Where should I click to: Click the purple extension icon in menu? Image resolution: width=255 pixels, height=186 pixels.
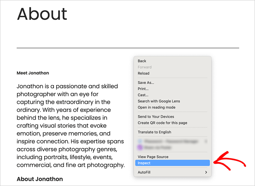coord(140,147)
